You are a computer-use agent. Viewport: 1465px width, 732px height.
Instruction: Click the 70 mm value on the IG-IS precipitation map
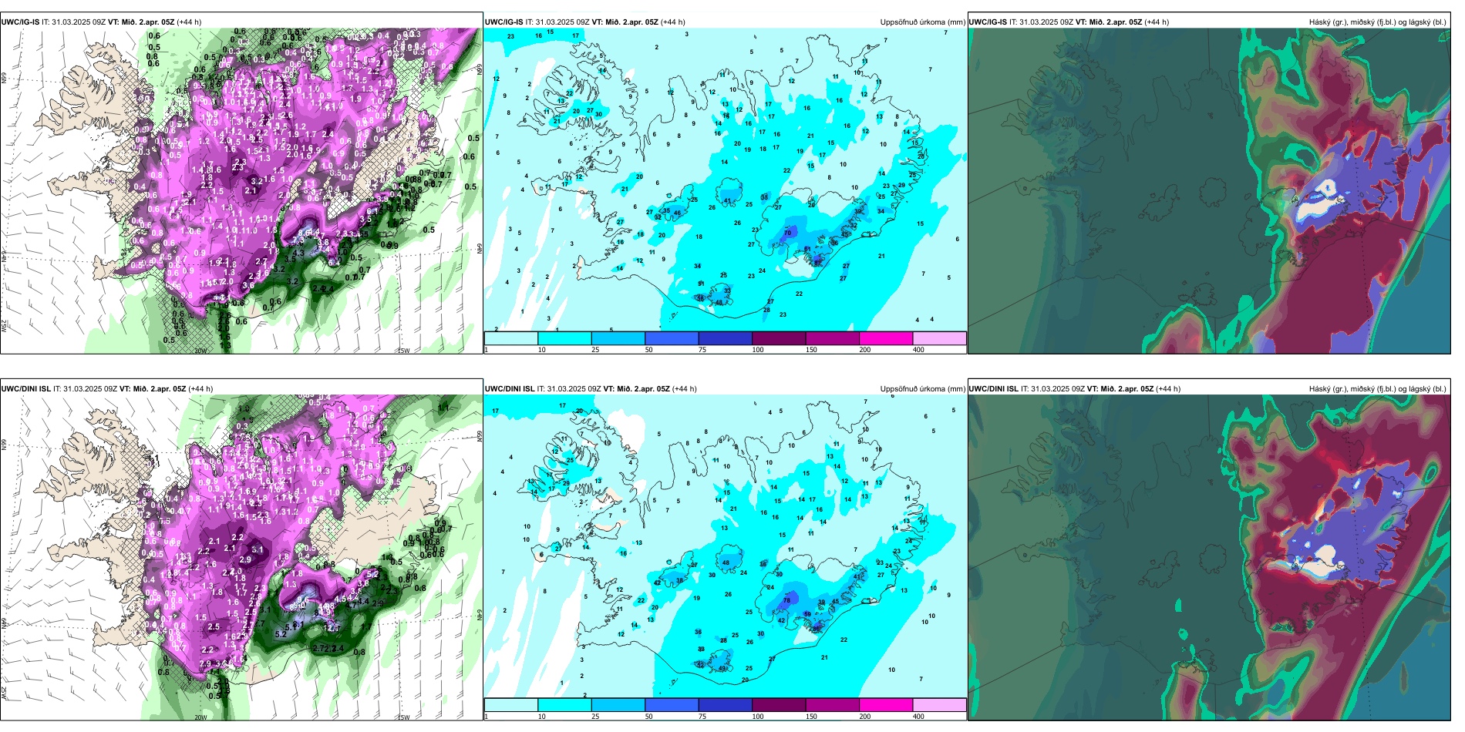tap(788, 233)
